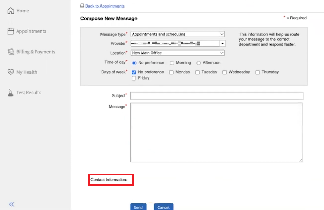Screen dimensions: 324x210
Task: Click the Appointments calendar icon
Action: 11,31
